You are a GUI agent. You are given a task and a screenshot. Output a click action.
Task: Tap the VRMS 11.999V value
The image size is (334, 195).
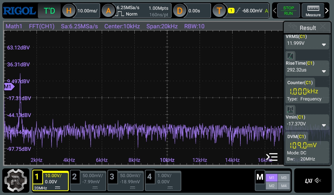[296, 43]
